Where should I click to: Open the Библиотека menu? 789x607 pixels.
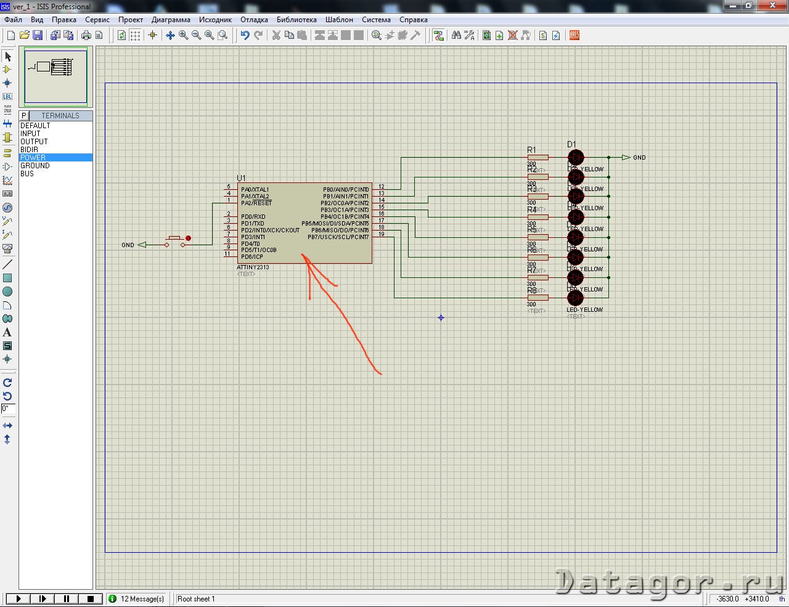(x=296, y=20)
